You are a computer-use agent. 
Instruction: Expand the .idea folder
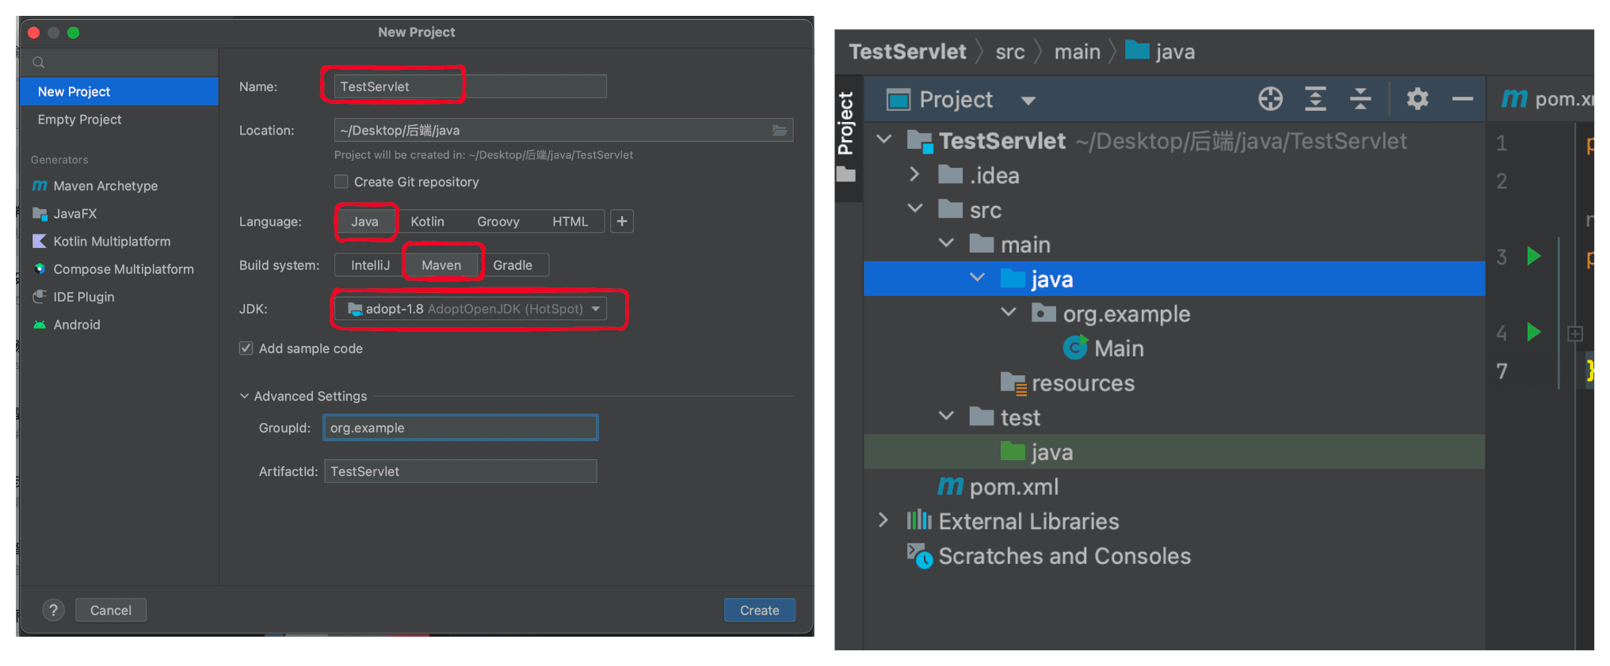pyautogui.click(x=915, y=174)
